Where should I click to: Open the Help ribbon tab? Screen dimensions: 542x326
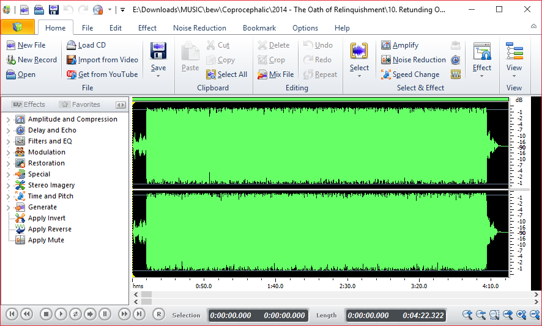[342, 28]
